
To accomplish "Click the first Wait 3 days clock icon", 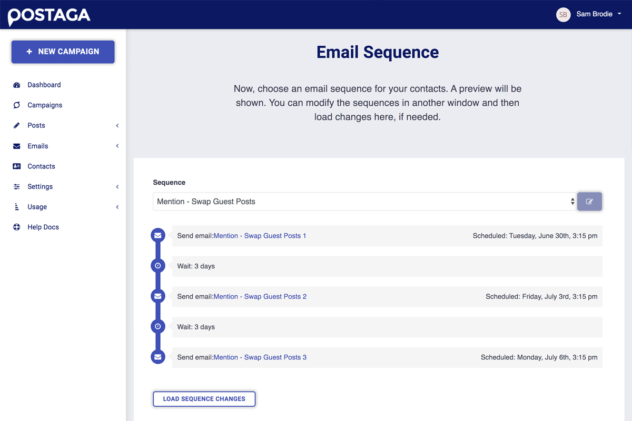I will pyautogui.click(x=157, y=266).
